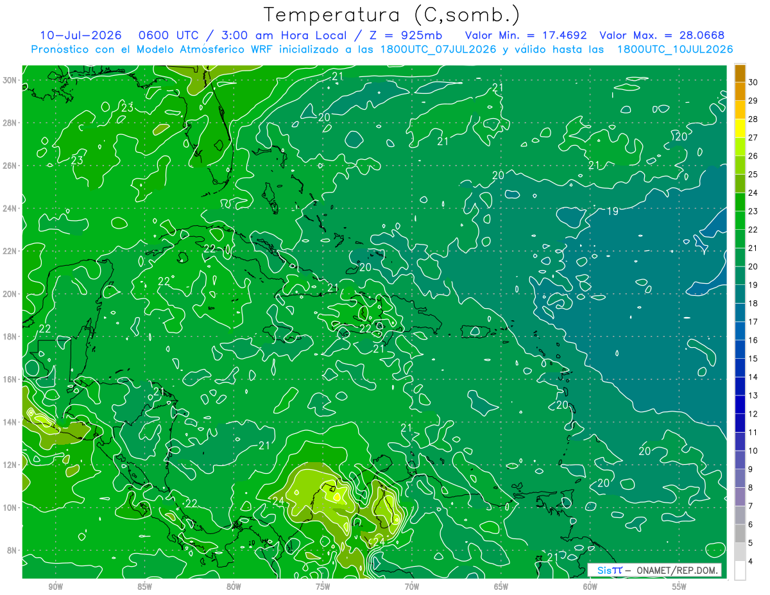Click the '20N' latitude axis label
The width and height of the screenshot is (770, 595).
pyautogui.click(x=10, y=294)
